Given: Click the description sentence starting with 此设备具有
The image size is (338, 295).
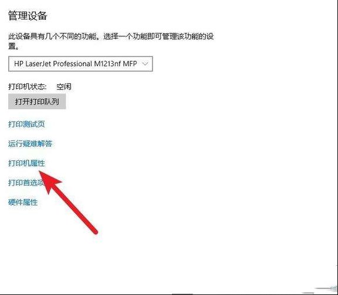Looking at the screenshot, I should click(x=111, y=41).
